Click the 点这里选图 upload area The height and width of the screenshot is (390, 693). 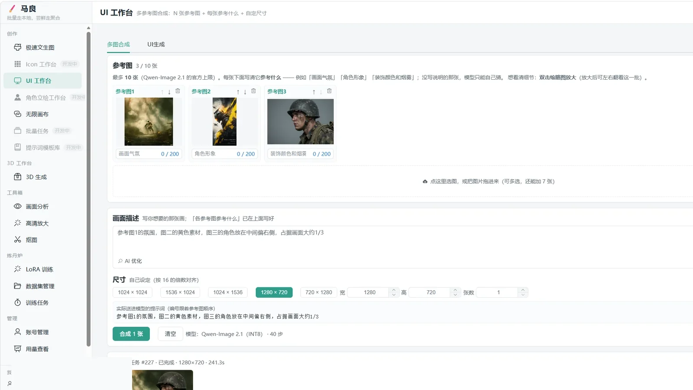489,182
